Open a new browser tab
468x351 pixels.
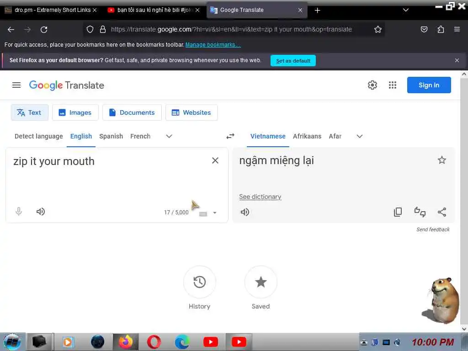317,11
